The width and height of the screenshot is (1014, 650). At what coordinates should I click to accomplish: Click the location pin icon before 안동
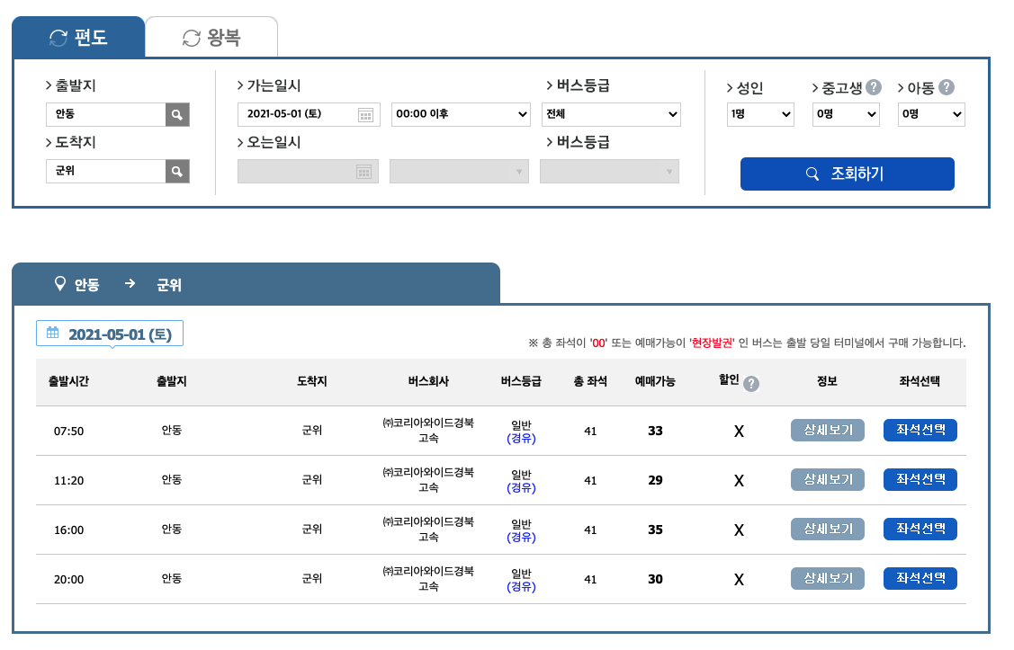[59, 281]
